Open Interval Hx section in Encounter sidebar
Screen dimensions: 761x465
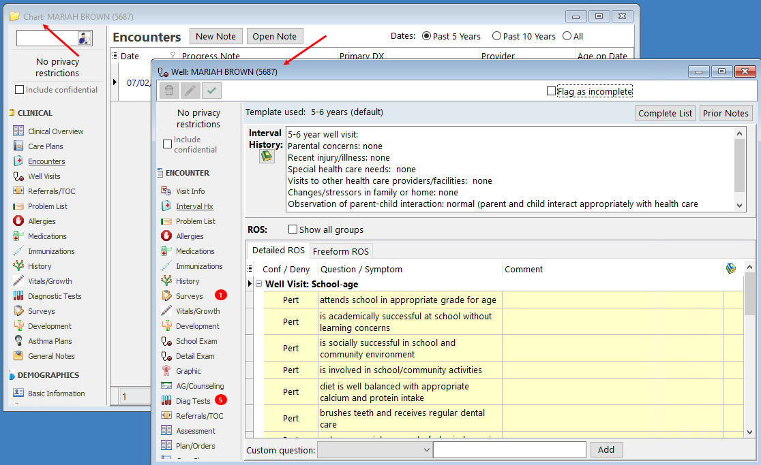point(194,206)
